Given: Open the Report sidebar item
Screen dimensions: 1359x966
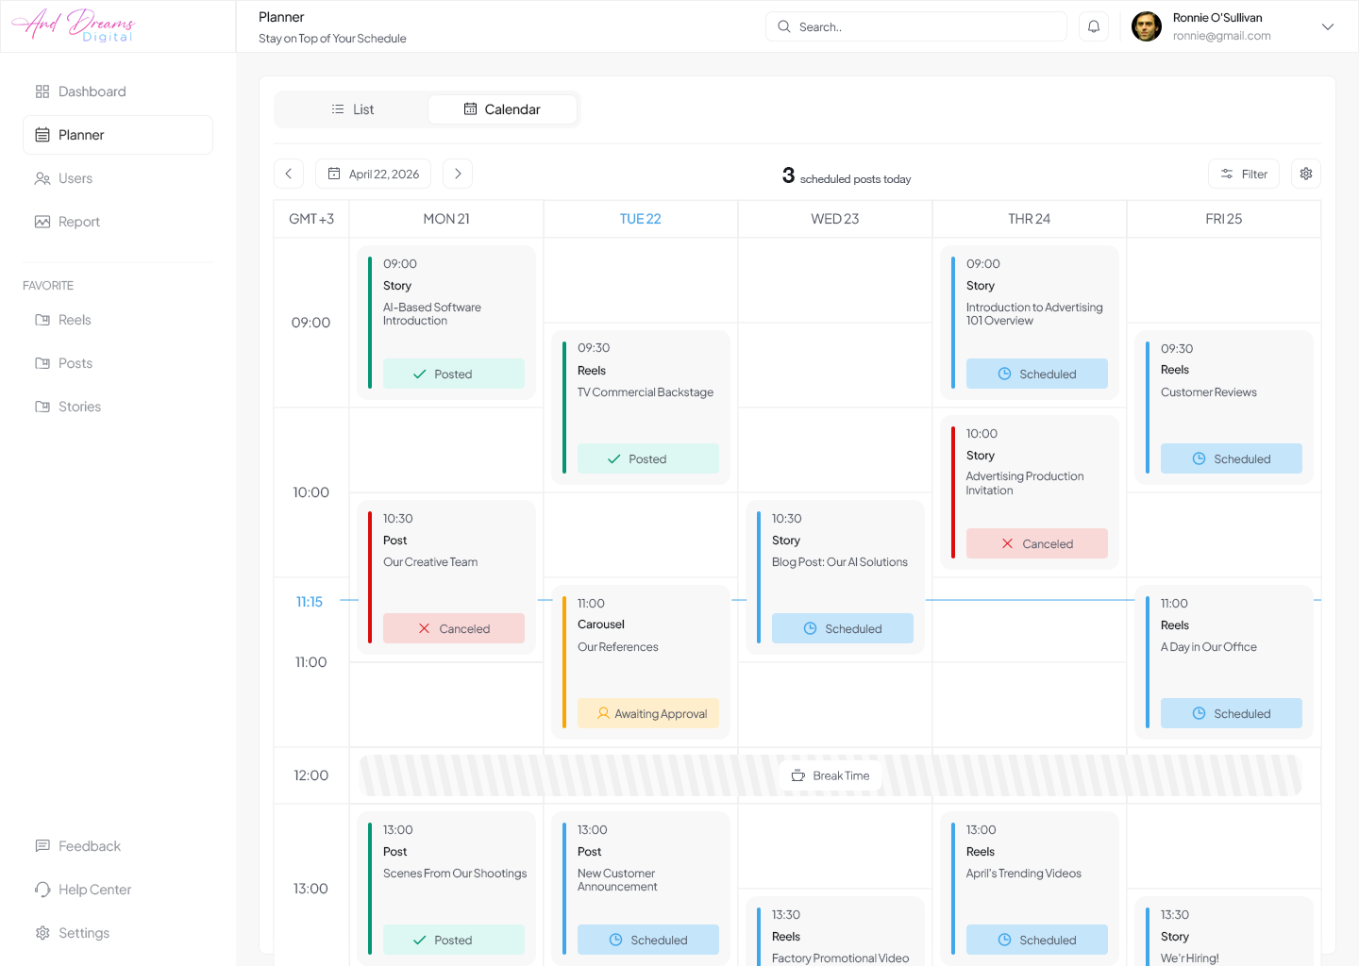Looking at the screenshot, I should pyautogui.click(x=78, y=222).
